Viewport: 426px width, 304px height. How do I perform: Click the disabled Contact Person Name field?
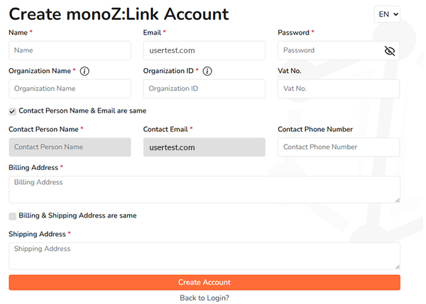[70, 147]
